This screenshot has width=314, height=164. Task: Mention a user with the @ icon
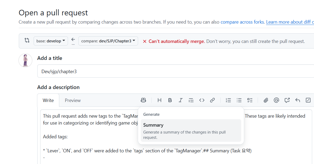point(276,100)
